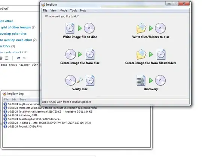The image size is (202, 157).
Task: Click the 'Write image file to disc' label
Action: (x=80, y=37)
